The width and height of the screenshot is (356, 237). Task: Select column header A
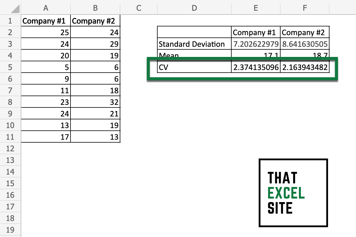pos(45,8)
